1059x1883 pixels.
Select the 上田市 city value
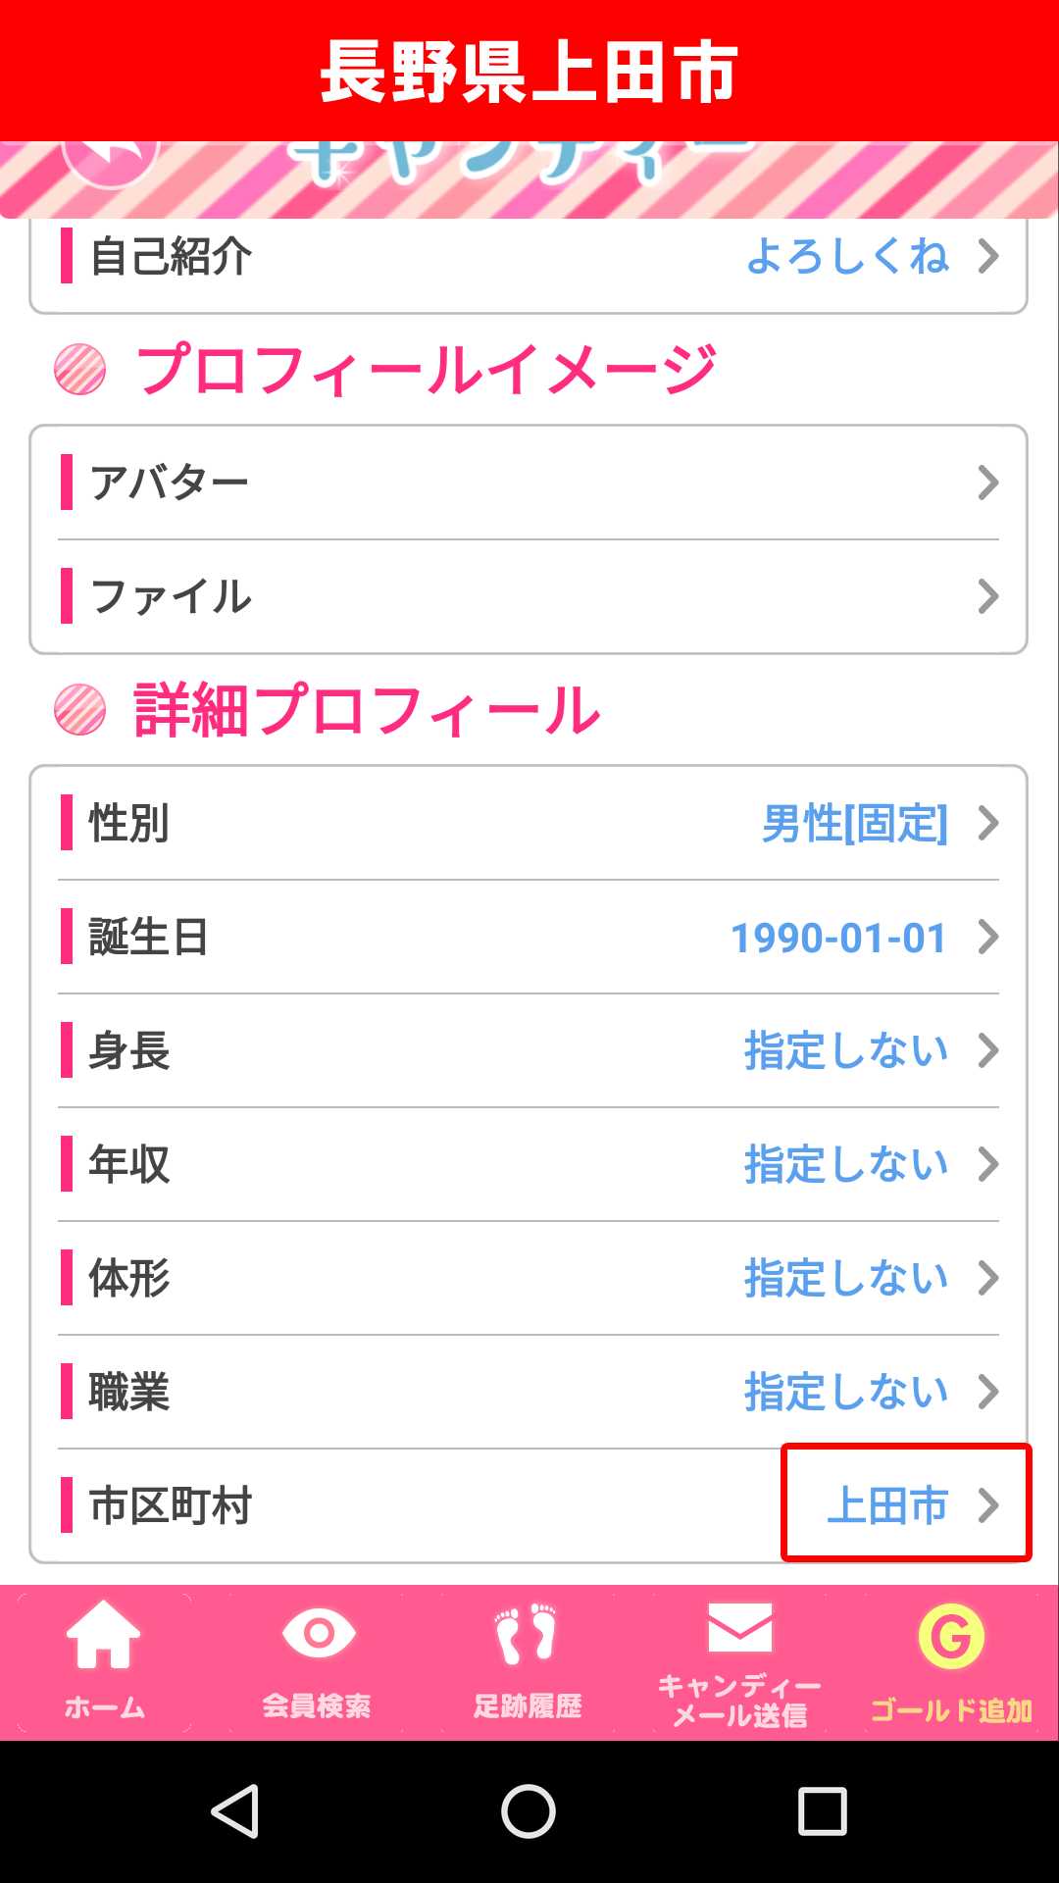(887, 1505)
